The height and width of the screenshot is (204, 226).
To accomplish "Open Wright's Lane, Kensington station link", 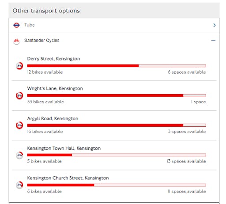I will coord(55,88).
